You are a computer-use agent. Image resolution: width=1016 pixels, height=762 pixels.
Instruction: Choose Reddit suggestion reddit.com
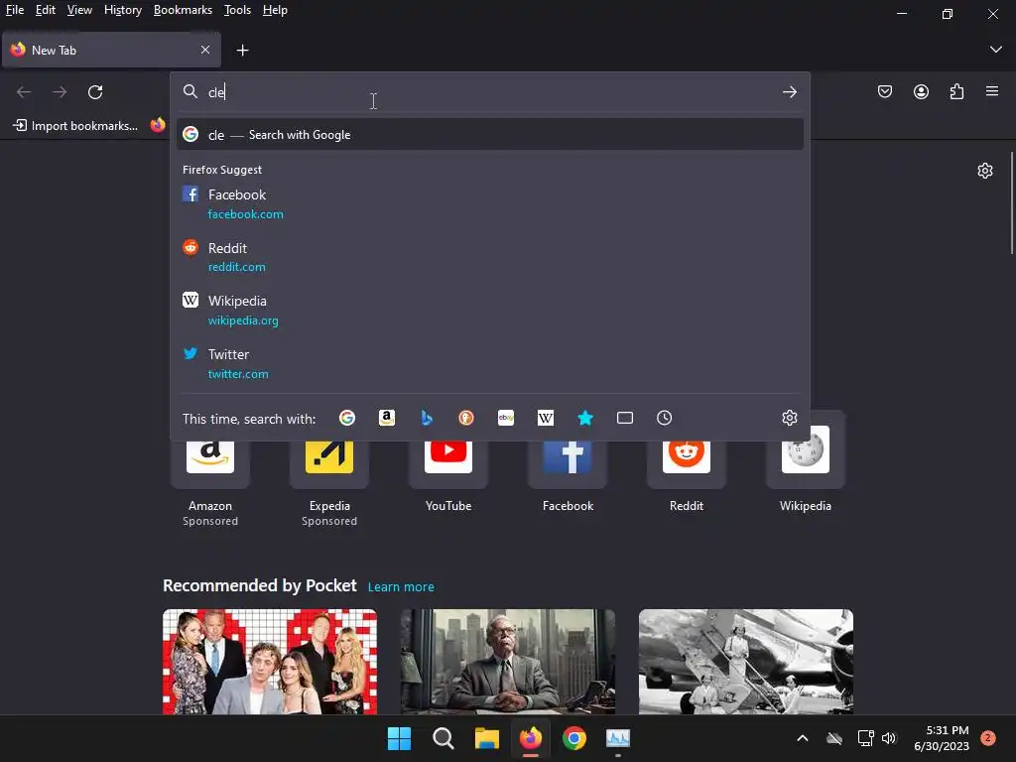click(x=490, y=257)
